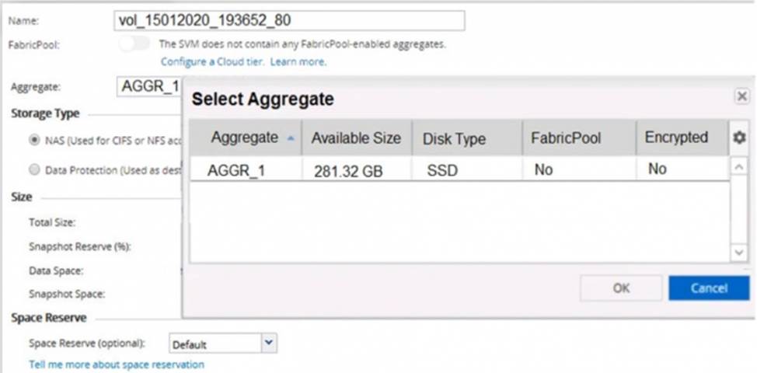The image size is (757, 373).
Task: Open the Space Reserve dropdown
Action: point(269,343)
